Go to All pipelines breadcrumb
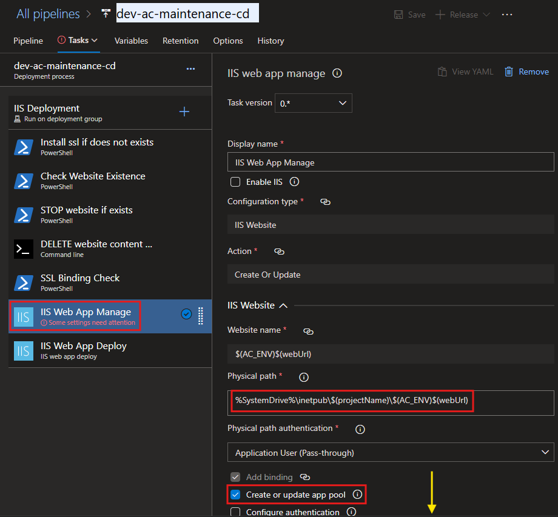 48,14
